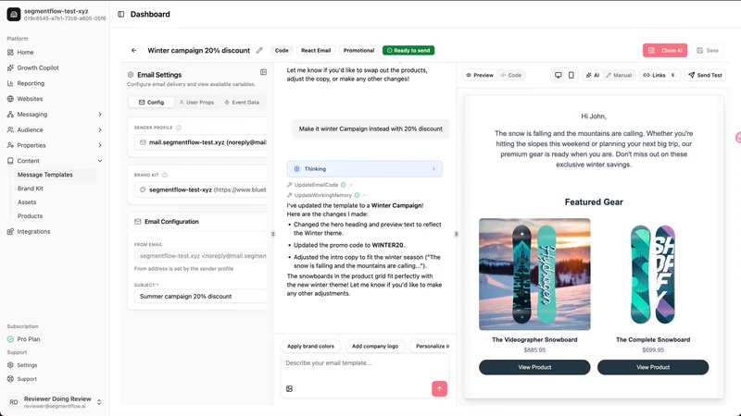
Task: Click the Complete Snowboard image
Action: (x=653, y=274)
